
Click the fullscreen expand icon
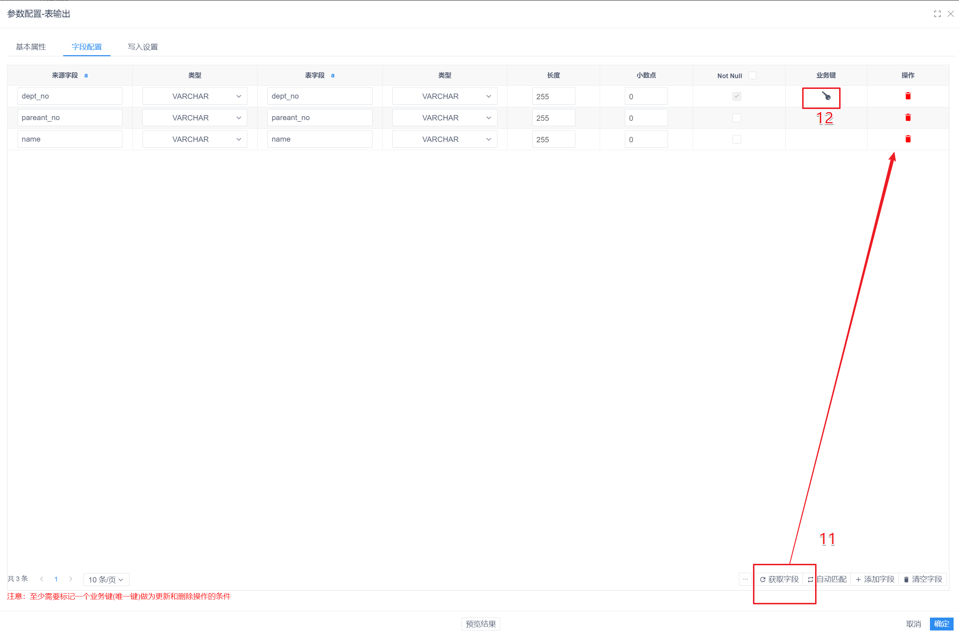pos(937,14)
